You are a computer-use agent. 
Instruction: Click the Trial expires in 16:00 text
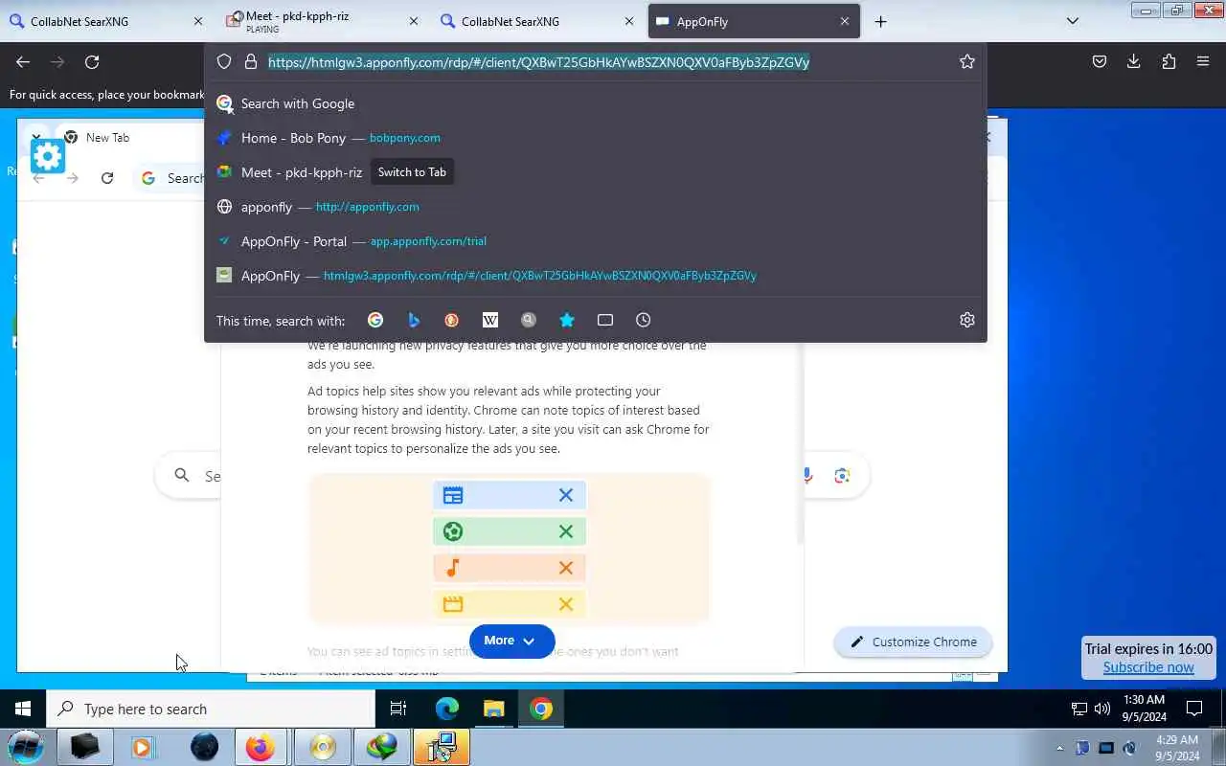pyautogui.click(x=1148, y=648)
